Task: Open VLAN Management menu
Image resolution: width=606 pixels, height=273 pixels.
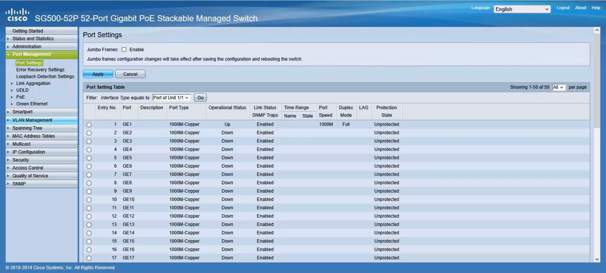Action: (42, 120)
